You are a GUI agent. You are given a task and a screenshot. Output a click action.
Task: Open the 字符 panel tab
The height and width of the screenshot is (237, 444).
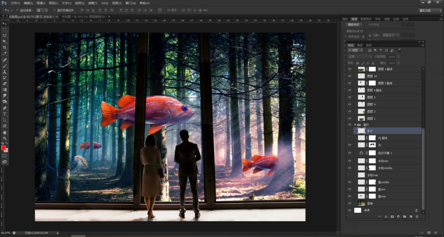coord(377,19)
